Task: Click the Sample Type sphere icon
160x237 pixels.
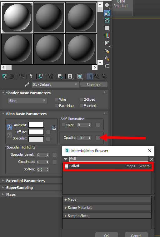Action: coord(107,5)
